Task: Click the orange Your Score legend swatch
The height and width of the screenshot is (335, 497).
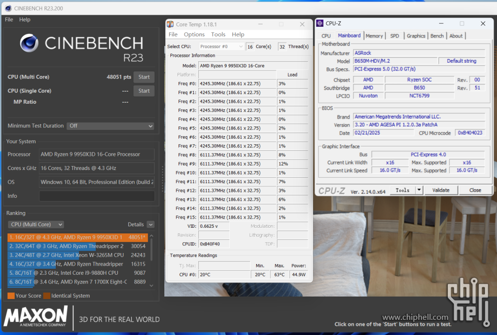Action: [x=11, y=296]
